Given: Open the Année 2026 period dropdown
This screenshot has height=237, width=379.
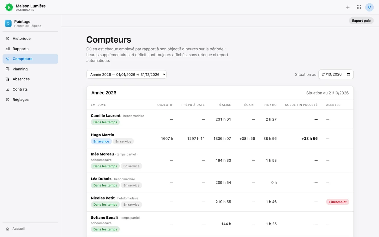Looking at the screenshot, I should 126,75.
